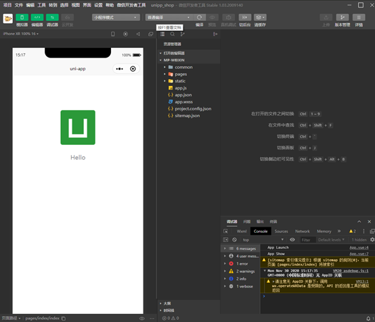Open the App.vue:4 source link
Screen dimensions: 375x322
point(359,248)
